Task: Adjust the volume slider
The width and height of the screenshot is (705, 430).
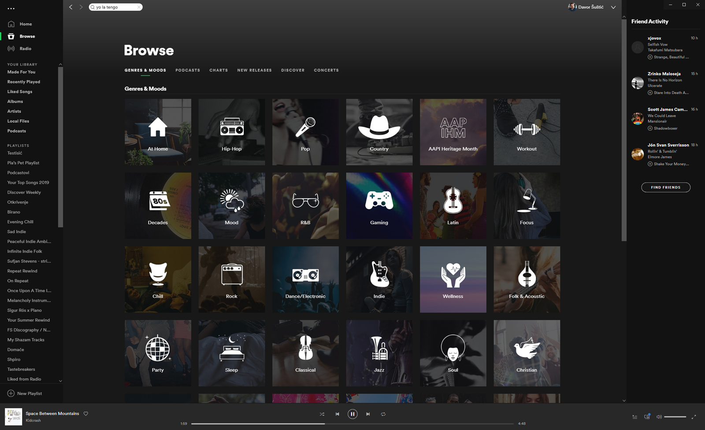Action: click(x=675, y=417)
